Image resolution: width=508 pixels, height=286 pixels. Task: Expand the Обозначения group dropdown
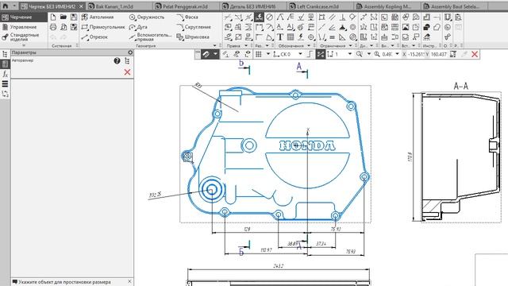click(309, 46)
